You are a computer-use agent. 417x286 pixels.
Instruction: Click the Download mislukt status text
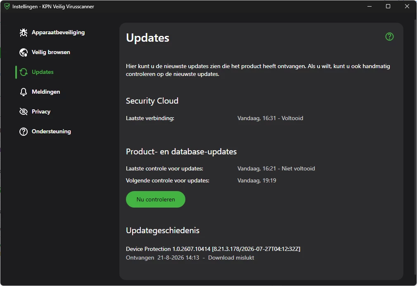point(231,258)
